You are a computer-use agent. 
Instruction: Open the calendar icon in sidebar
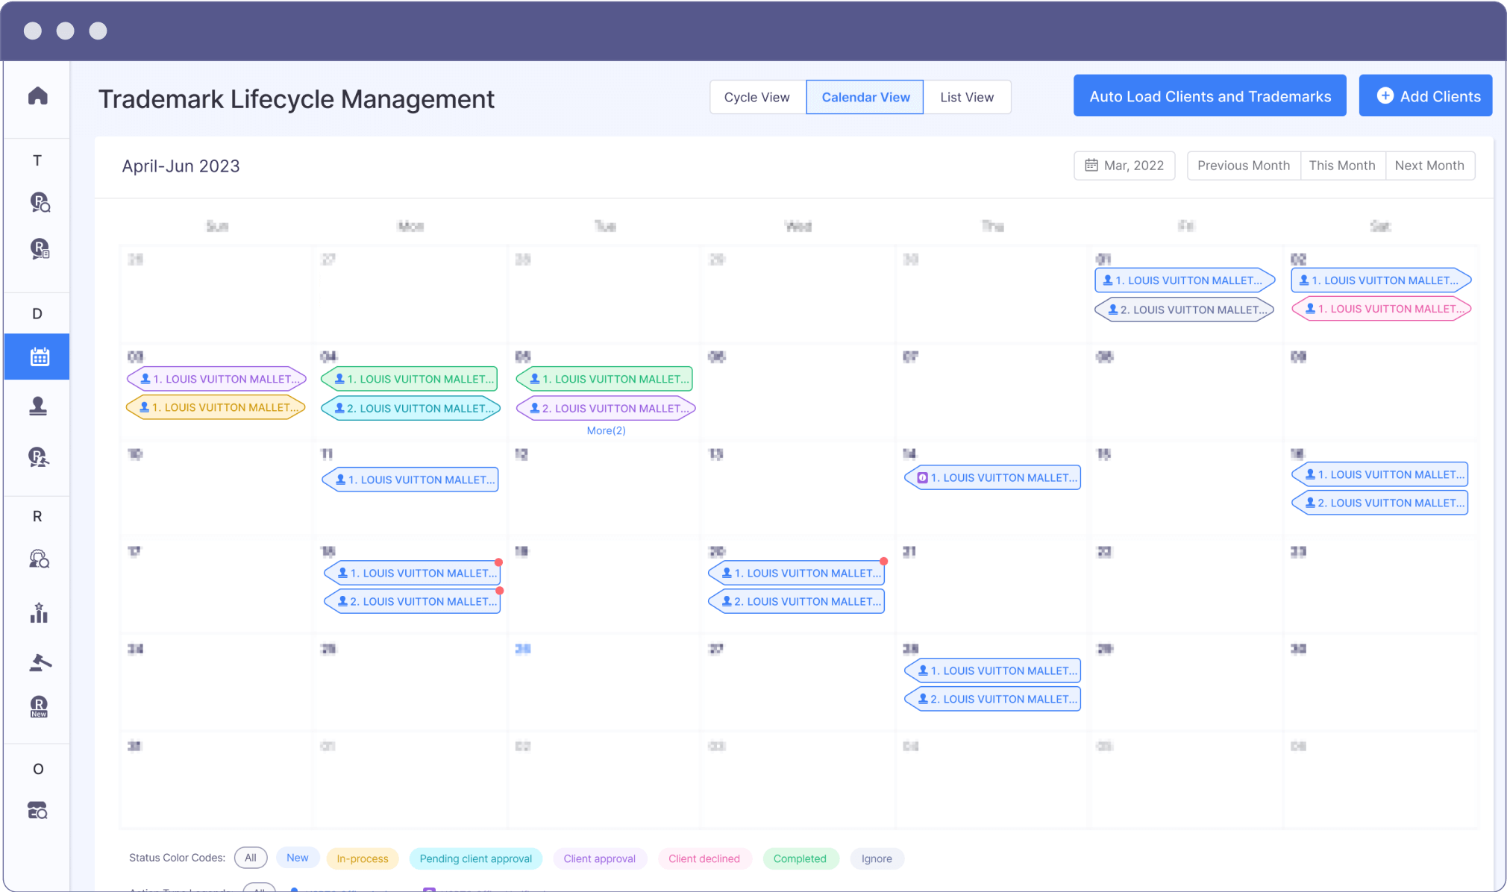39,357
